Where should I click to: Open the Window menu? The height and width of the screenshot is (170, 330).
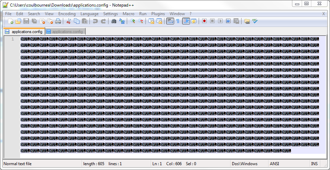(177, 14)
